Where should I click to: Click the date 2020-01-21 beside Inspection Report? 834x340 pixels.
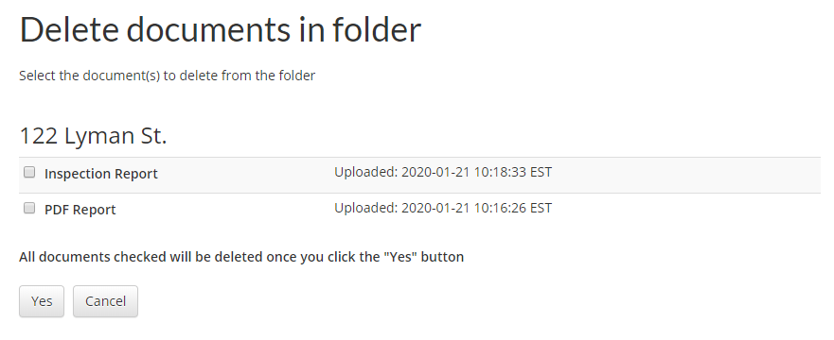click(435, 172)
